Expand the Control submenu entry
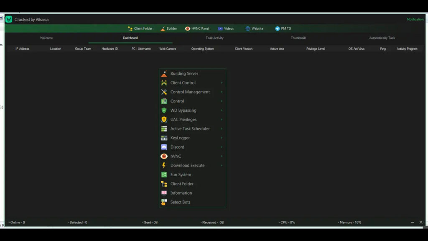428x241 pixels. coord(192,101)
